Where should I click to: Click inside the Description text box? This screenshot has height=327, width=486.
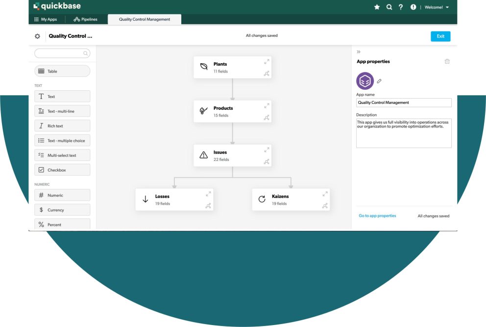pos(403,133)
